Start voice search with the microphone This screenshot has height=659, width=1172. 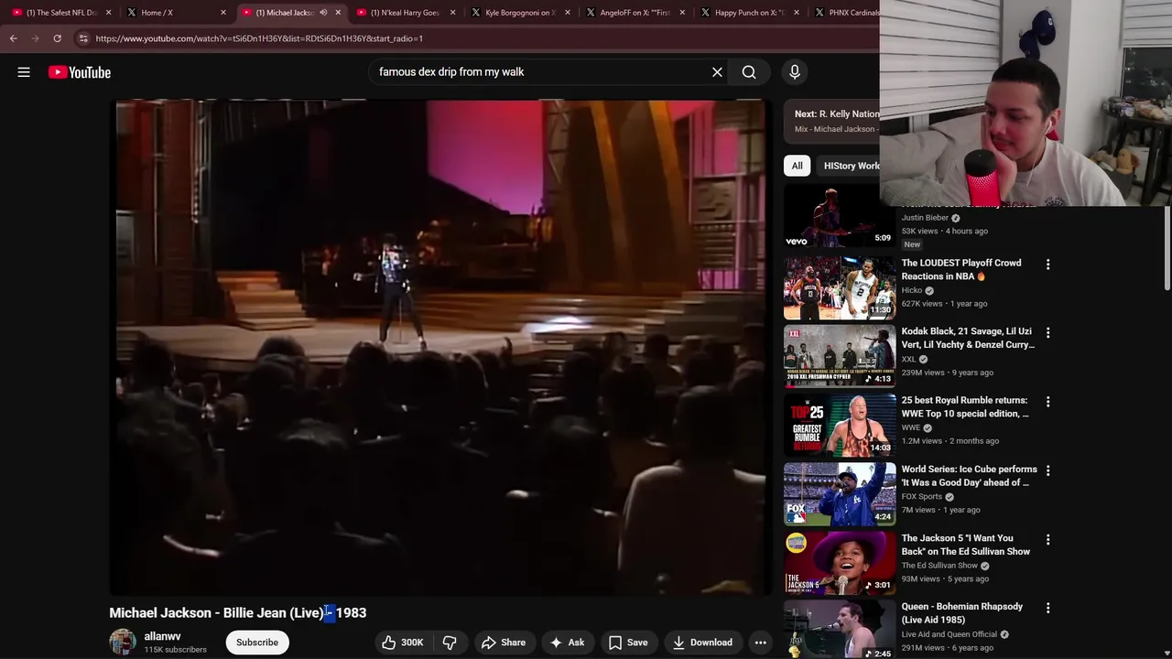[795, 72]
